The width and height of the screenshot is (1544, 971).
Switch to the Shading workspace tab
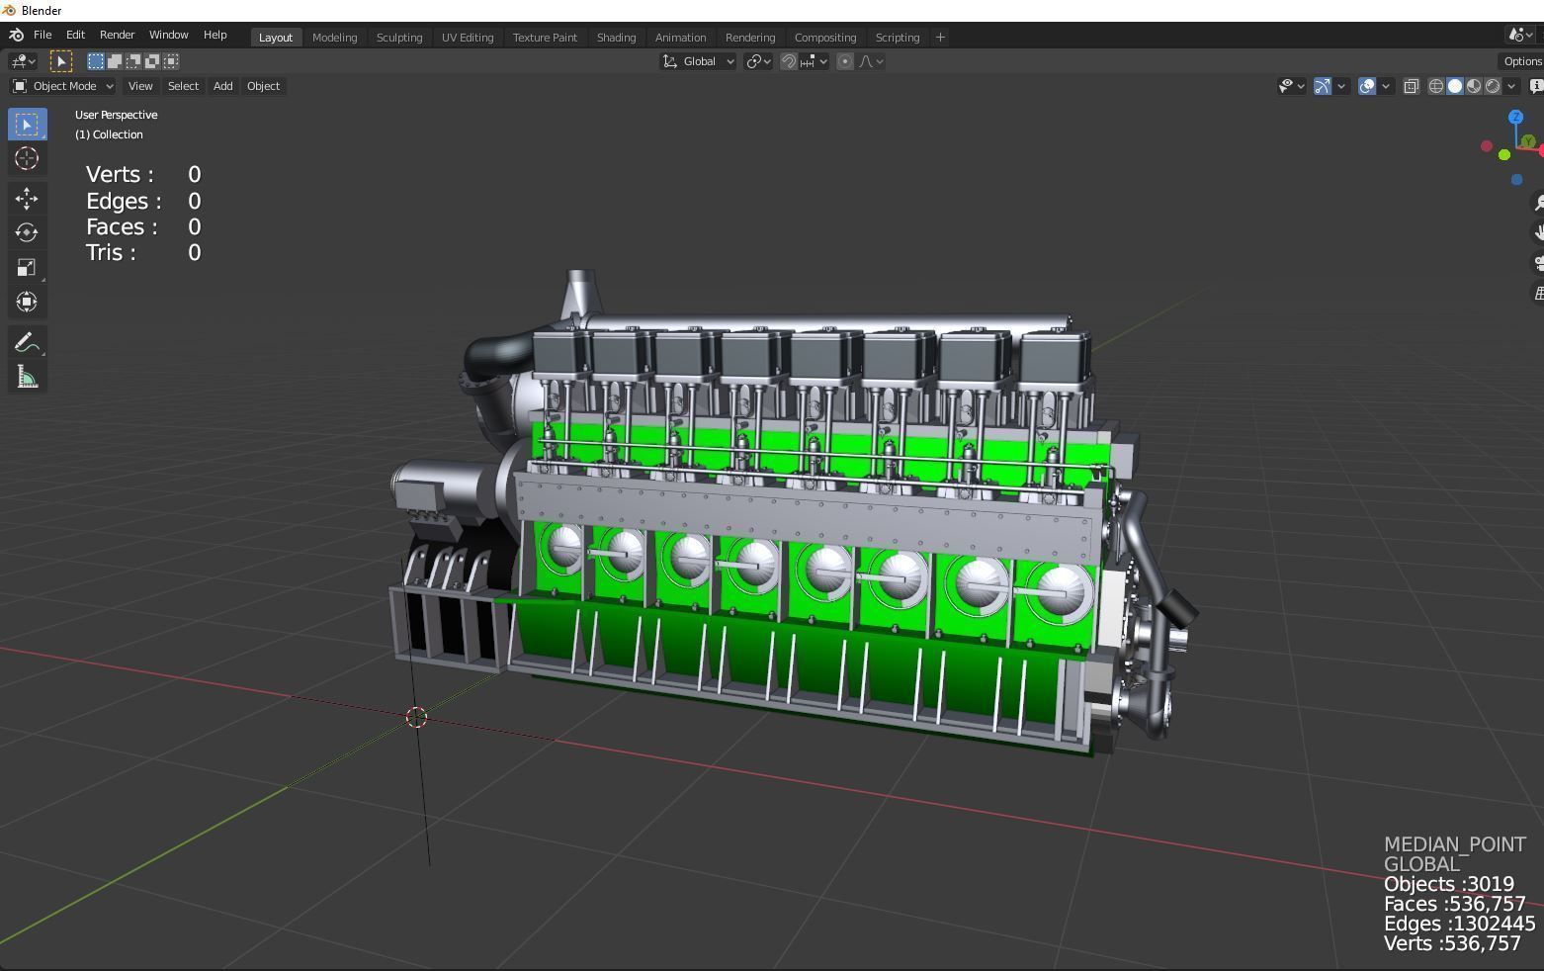[616, 37]
